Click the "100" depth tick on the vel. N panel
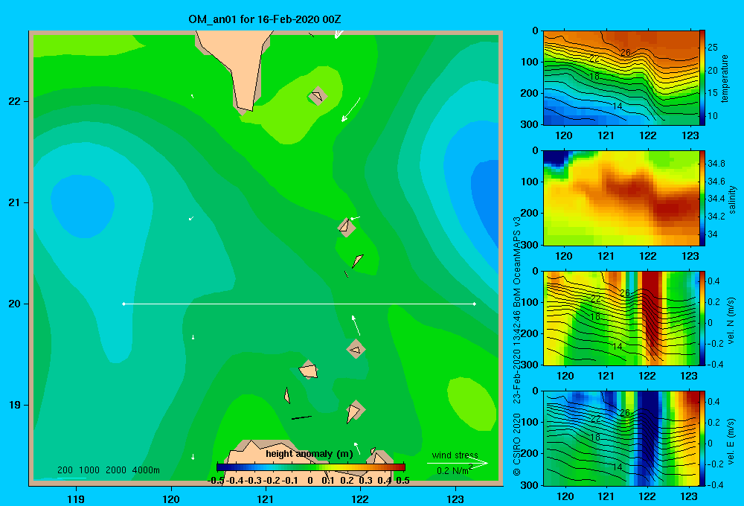 pos(530,302)
